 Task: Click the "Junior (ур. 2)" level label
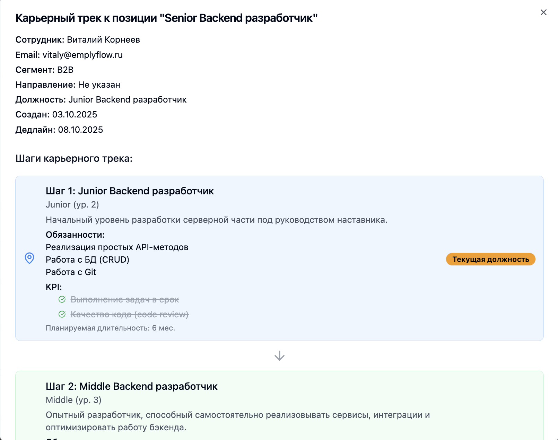tap(72, 205)
